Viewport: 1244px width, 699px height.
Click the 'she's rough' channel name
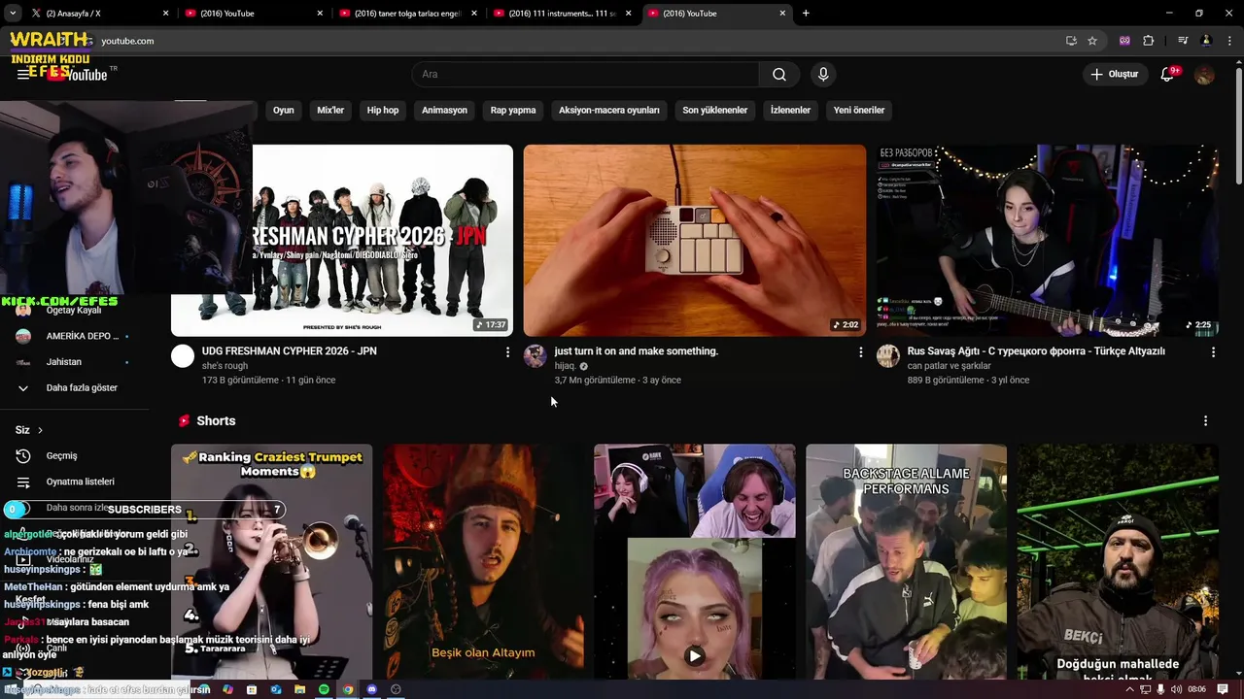point(225,366)
